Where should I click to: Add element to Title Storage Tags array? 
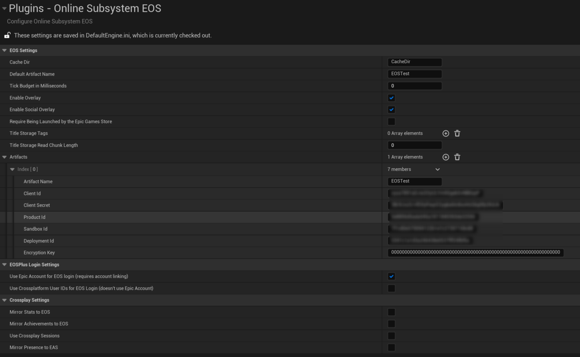(x=446, y=133)
